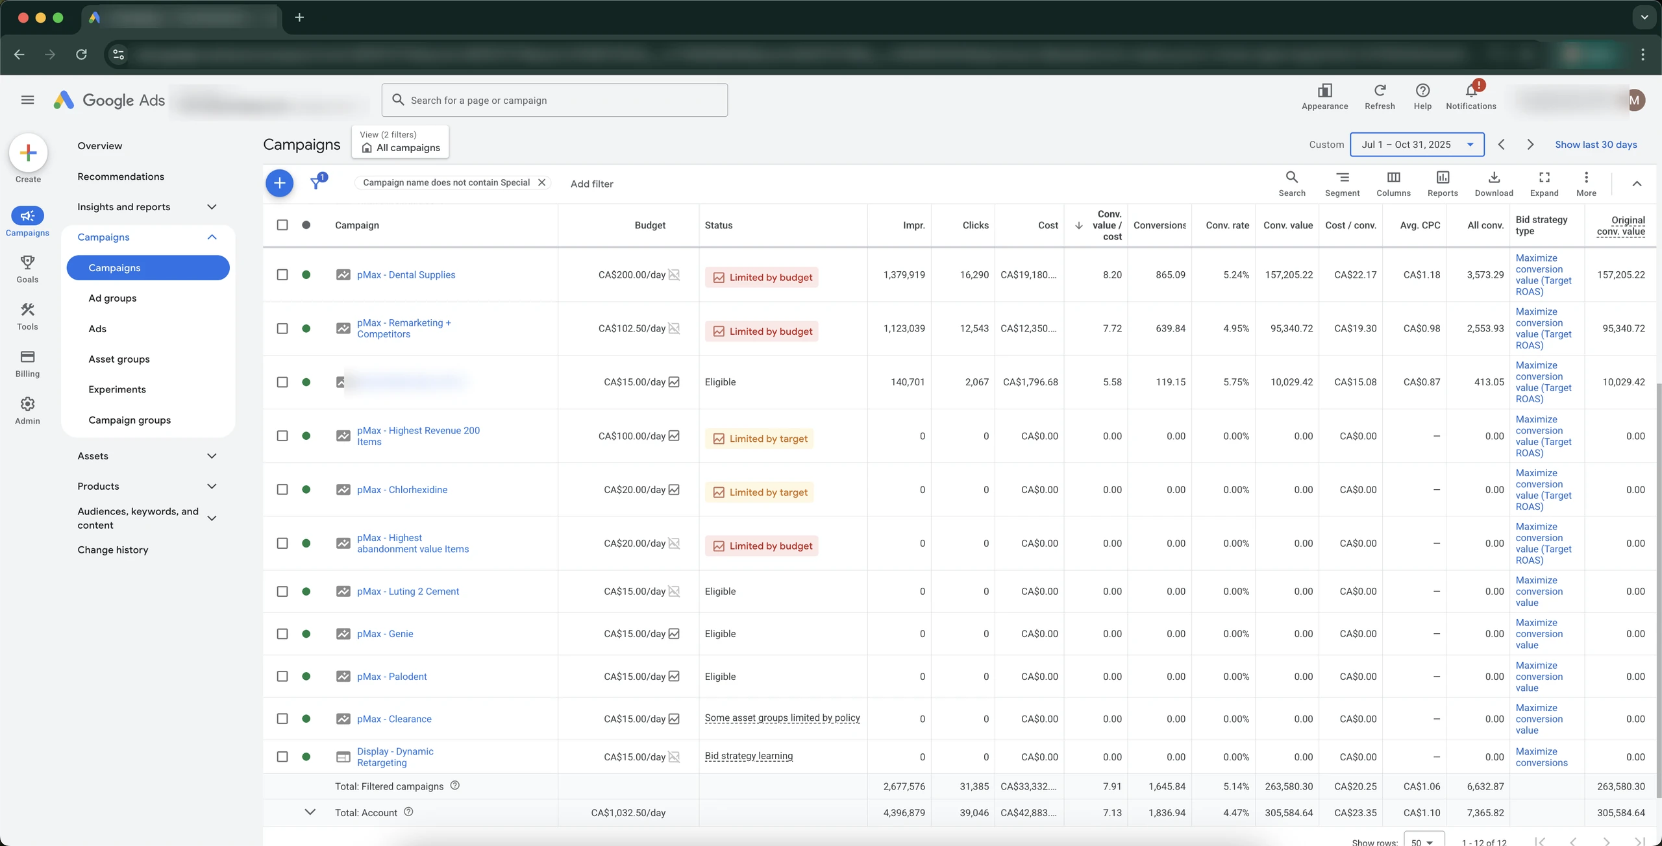Check the pMax - Luting 2 Cement row
The height and width of the screenshot is (846, 1662).
tap(282, 592)
